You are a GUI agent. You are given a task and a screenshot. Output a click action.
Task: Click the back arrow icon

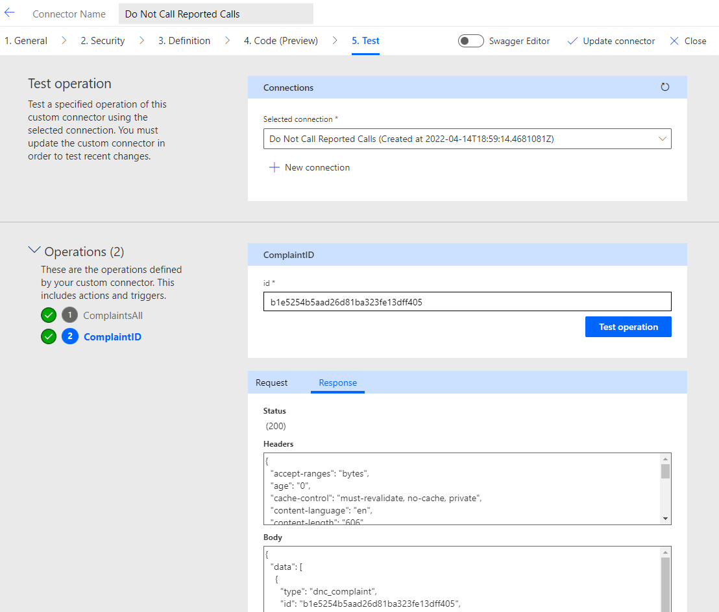click(x=10, y=13)
